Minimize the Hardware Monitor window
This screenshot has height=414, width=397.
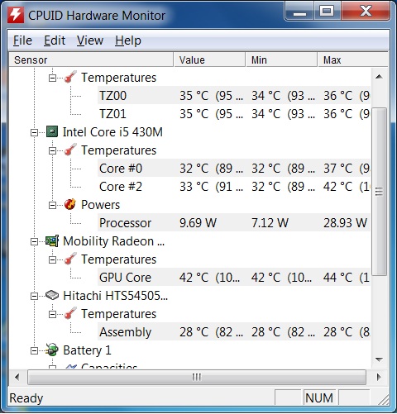(299, 12)
